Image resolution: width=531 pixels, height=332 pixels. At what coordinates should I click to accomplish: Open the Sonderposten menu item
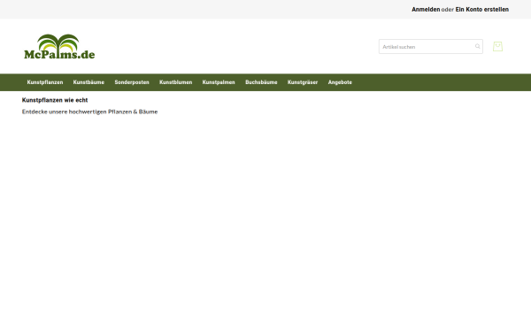point(132,82)
